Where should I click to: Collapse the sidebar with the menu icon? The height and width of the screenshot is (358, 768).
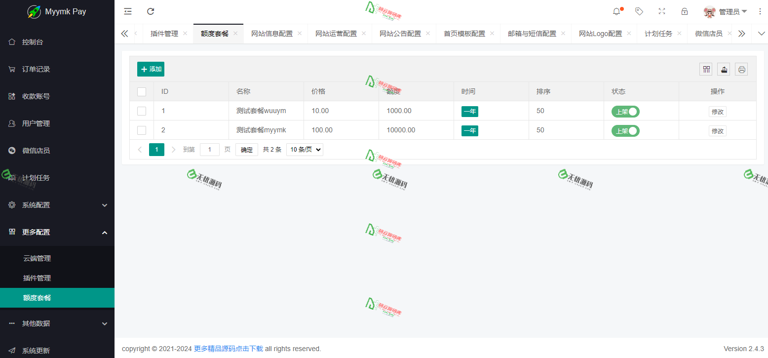tap(127, 11)
